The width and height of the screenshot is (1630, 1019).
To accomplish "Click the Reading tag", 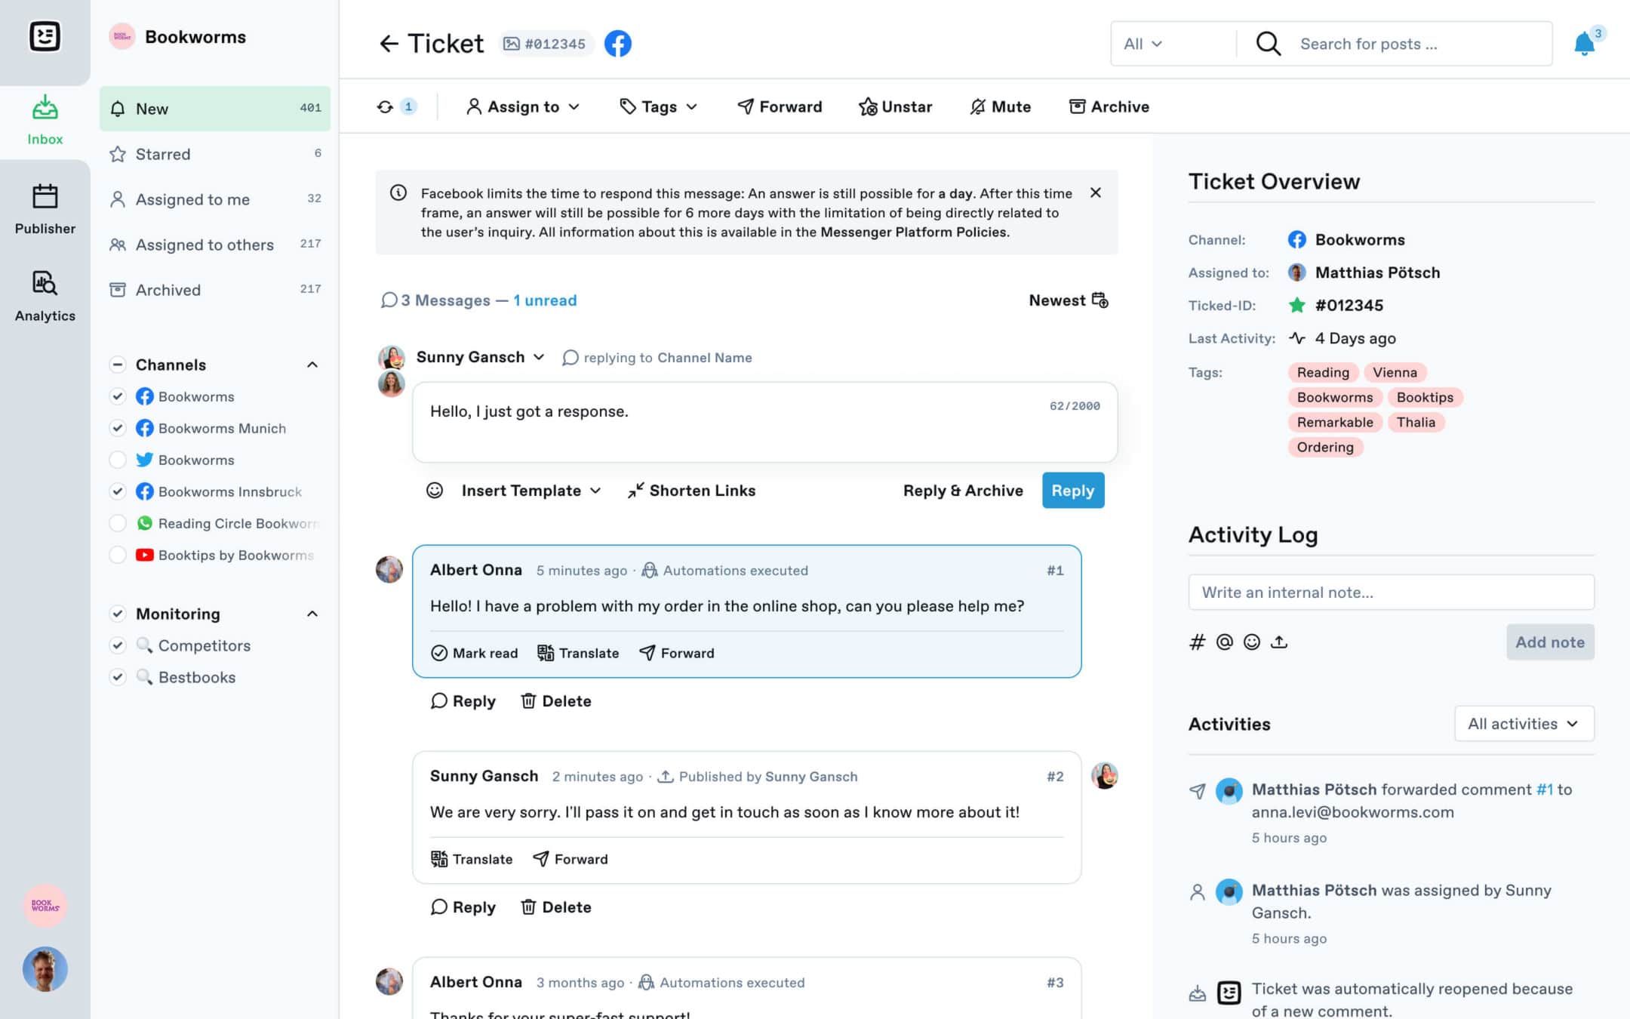I will point(1323,372).
